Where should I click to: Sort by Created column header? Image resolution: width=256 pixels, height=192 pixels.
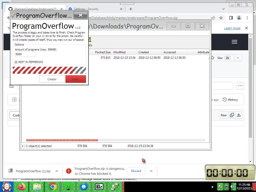coord(149,52)
